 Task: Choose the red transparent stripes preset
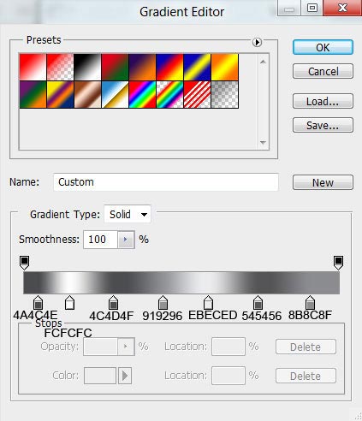197,95
